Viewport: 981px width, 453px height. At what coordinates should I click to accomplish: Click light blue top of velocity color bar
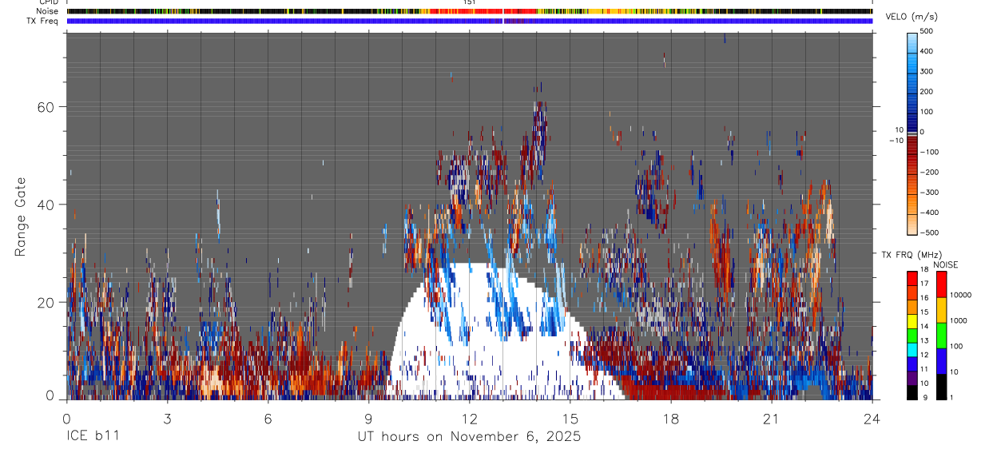click(x=912, y=44)
